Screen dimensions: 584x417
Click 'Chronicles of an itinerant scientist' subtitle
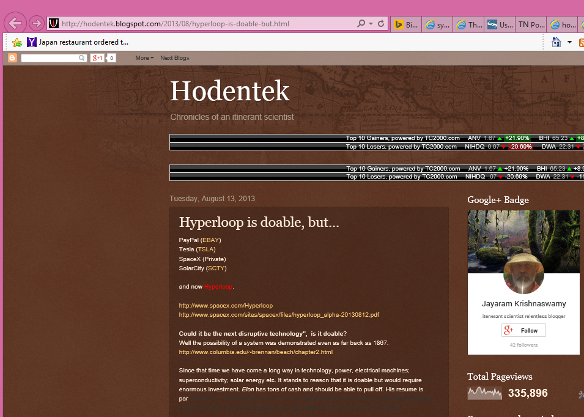coord(232,117)
